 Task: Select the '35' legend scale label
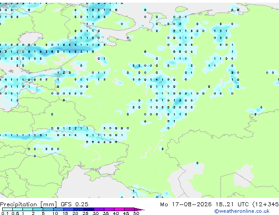pos(106,213)
